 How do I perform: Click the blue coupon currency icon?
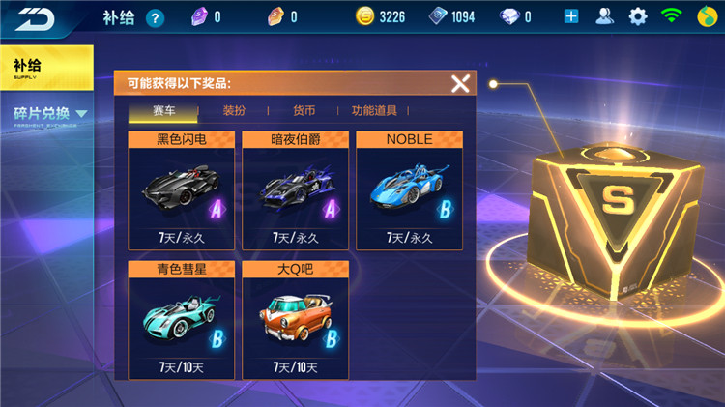pyautogui.click(x=437, y=16)
